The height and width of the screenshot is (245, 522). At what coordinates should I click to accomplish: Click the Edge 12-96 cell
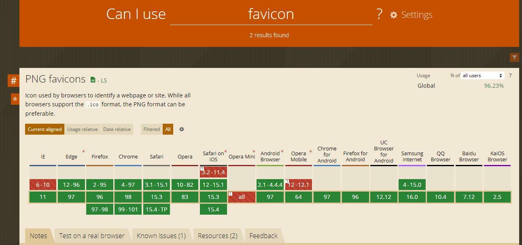click(71, 185)
